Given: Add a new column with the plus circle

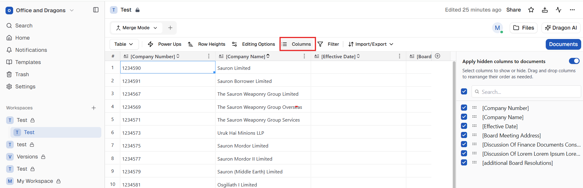Looking at the screenshot, I should click(x=437, y=56).
